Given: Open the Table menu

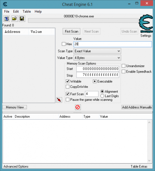Looking at the screenshot, I should (27, 12).
